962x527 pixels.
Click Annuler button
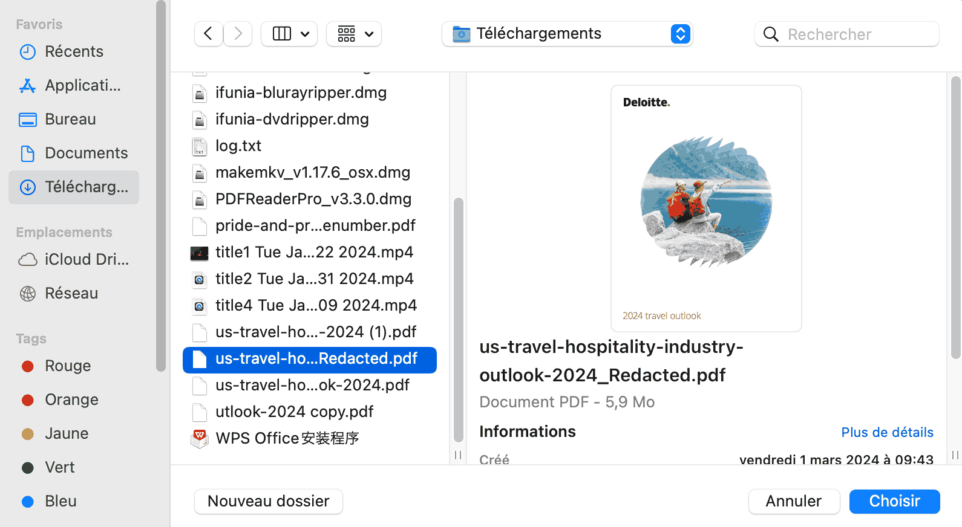pyautogui.click(x=794, y=501)
